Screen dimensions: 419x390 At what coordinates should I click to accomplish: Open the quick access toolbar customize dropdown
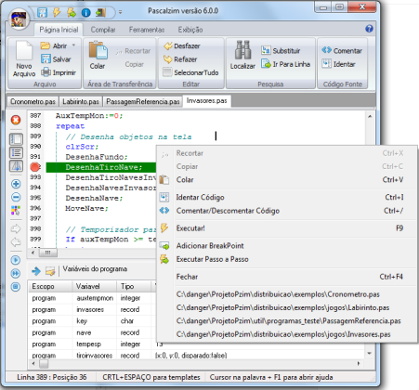coord(120,12)
